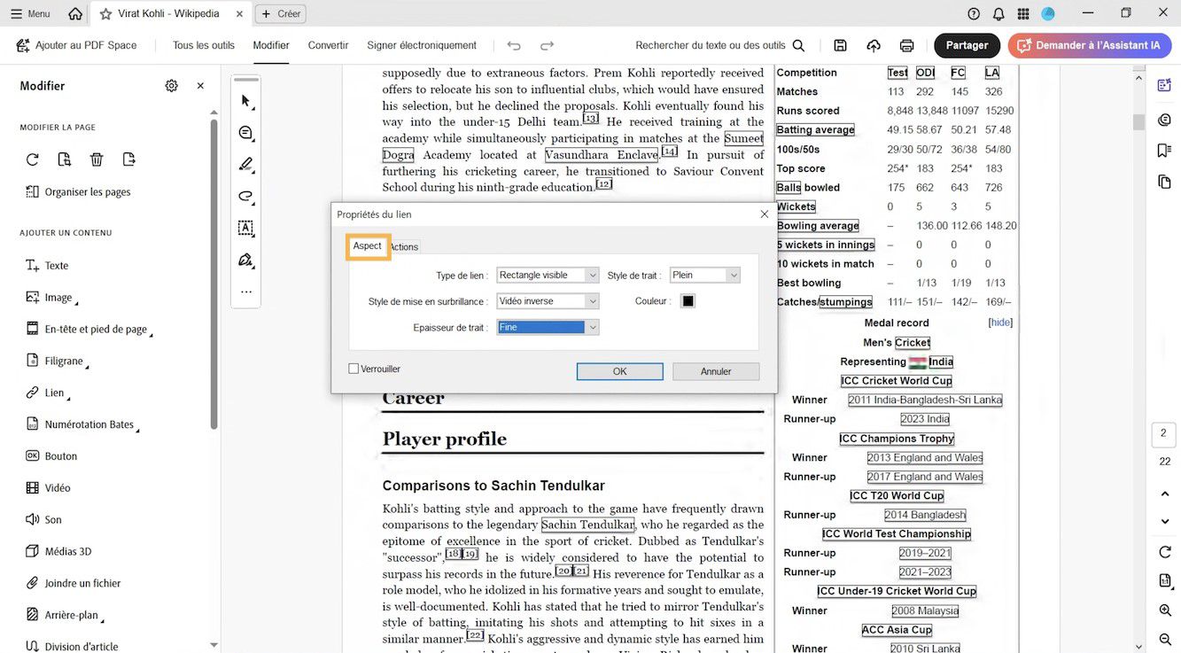
Task: Open the Help question mark icon
Action: (974, 14)
